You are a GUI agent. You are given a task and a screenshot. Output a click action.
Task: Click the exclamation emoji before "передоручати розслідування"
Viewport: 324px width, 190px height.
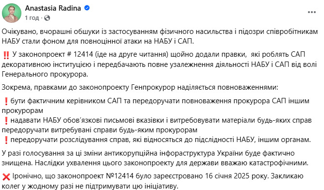(6, 140)
